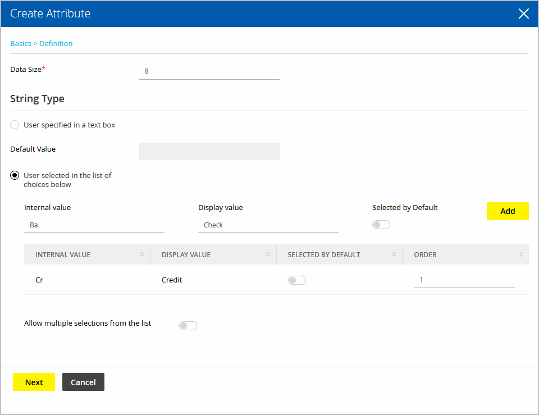The height and width of the screenshot is (415, 539).
Task: Toggle default switch in the Cr row
Action: (x=296, y=280)
